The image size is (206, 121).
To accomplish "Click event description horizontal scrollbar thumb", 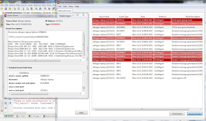I will 36,60.
